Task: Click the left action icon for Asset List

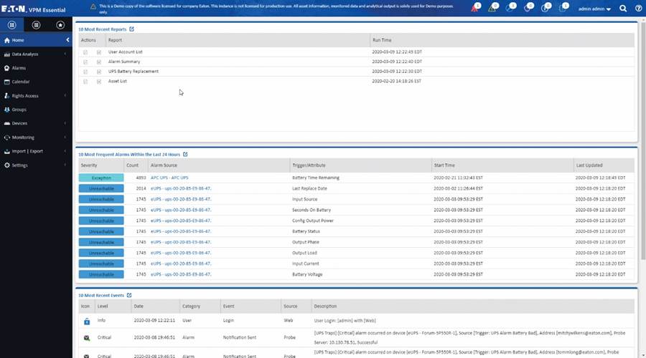Action: 85,82
